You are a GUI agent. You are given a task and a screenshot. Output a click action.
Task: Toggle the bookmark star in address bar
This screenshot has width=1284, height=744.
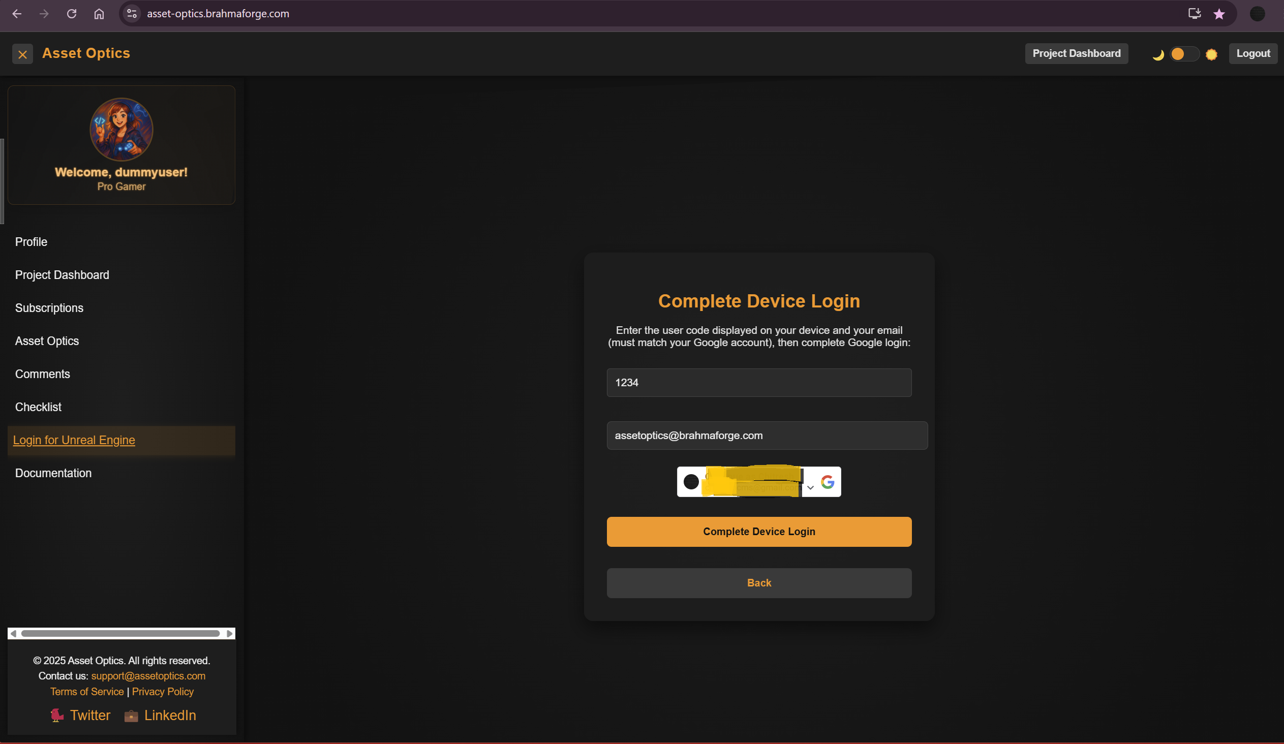tap(1219, 14)
